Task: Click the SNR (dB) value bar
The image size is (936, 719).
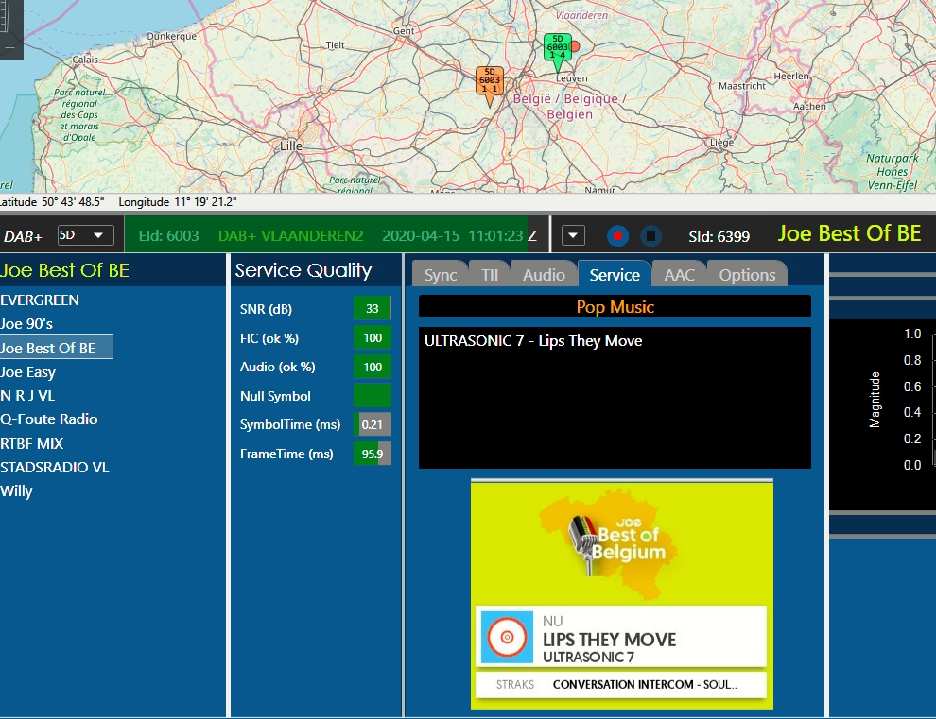Action: point(373,309)
